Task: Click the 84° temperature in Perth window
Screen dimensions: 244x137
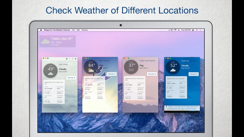Action: [x=92, y=65]
